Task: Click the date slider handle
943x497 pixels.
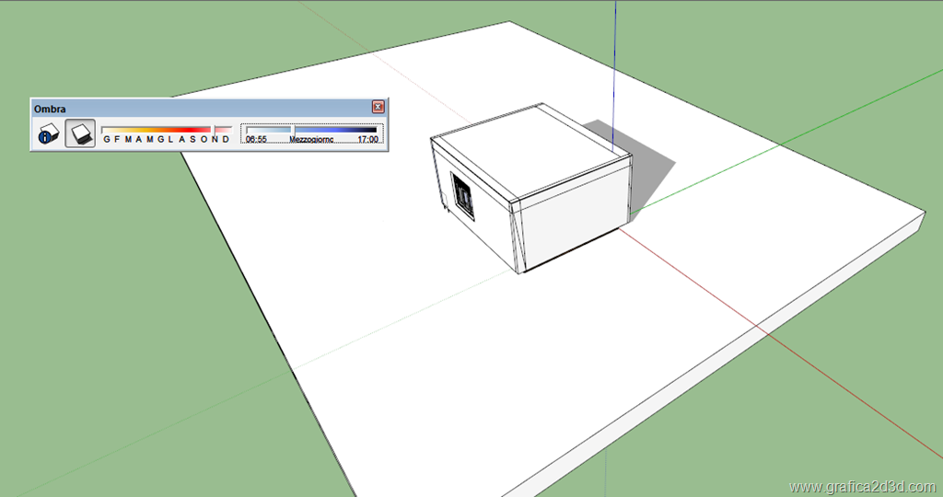Action: coord(214,130)
